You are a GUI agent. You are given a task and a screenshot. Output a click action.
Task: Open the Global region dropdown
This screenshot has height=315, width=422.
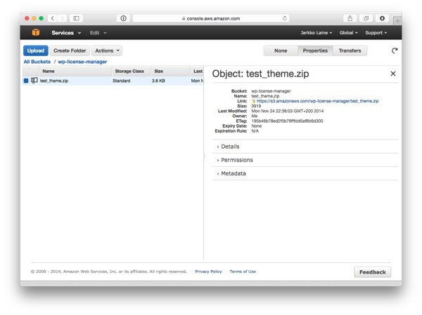coord(349,33)
